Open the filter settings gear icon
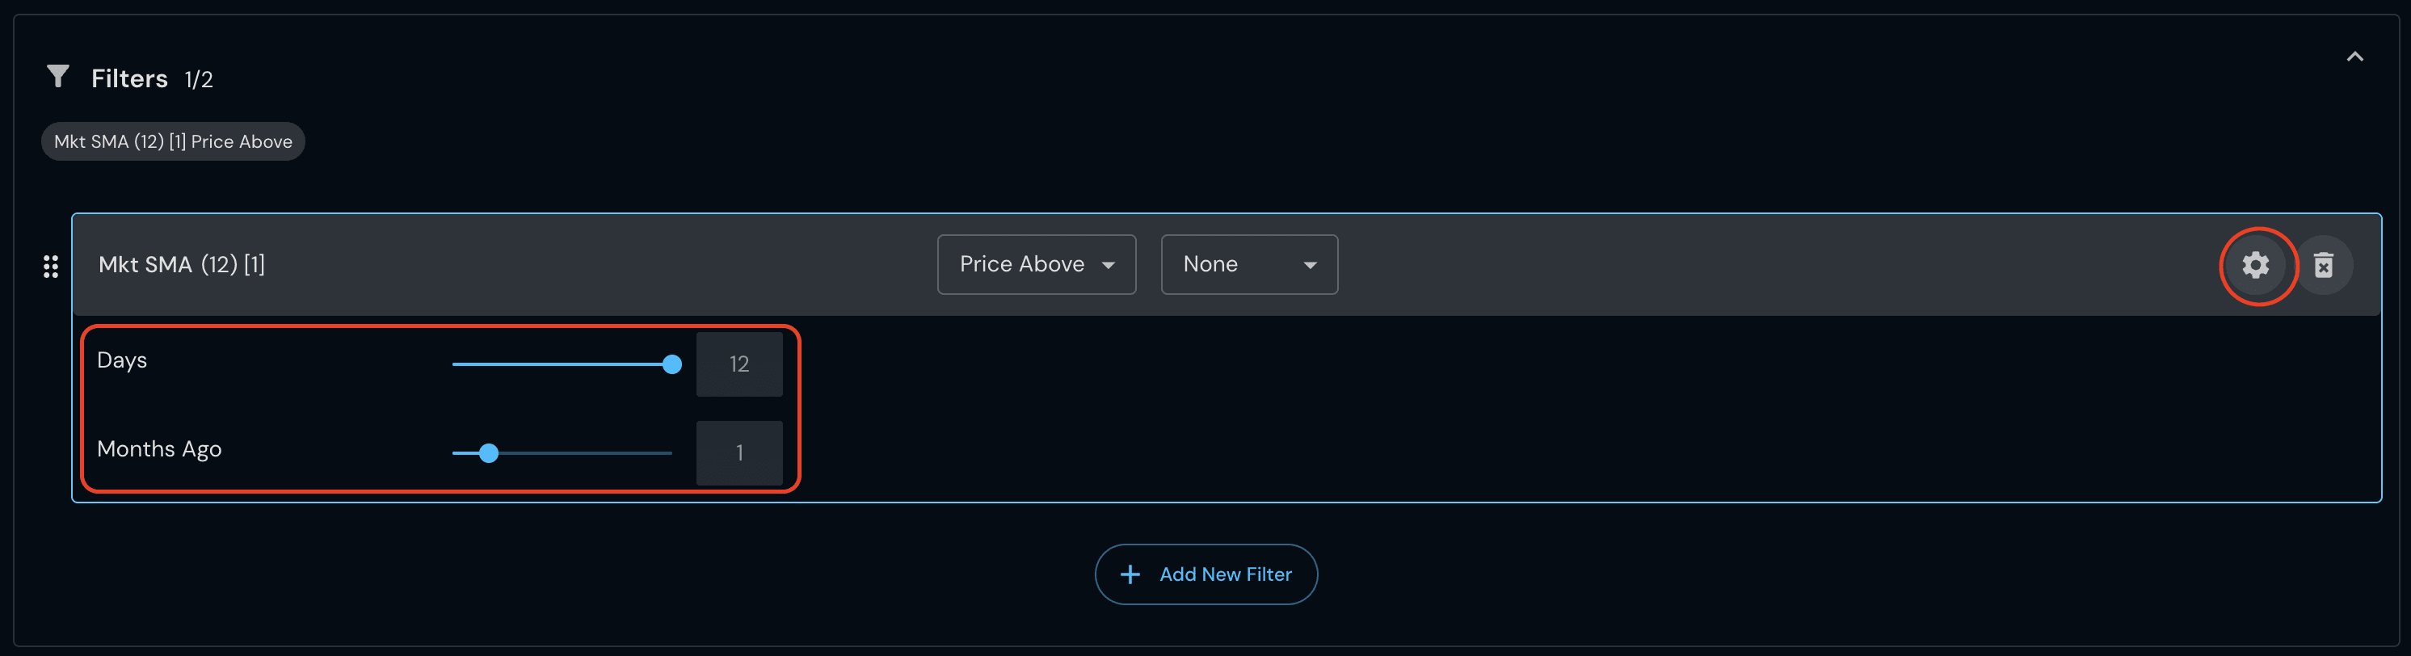 point(2256,265)
